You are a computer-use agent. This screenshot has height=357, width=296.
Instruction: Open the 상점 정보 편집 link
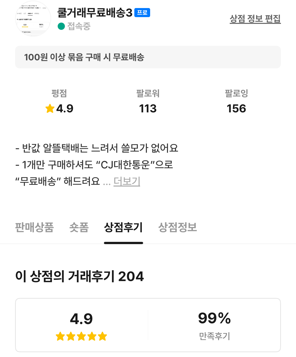[x=255, y=19]
